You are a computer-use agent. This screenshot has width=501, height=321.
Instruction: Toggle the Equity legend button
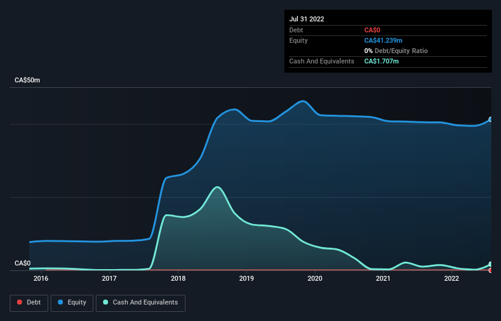[x=72, y=303]
